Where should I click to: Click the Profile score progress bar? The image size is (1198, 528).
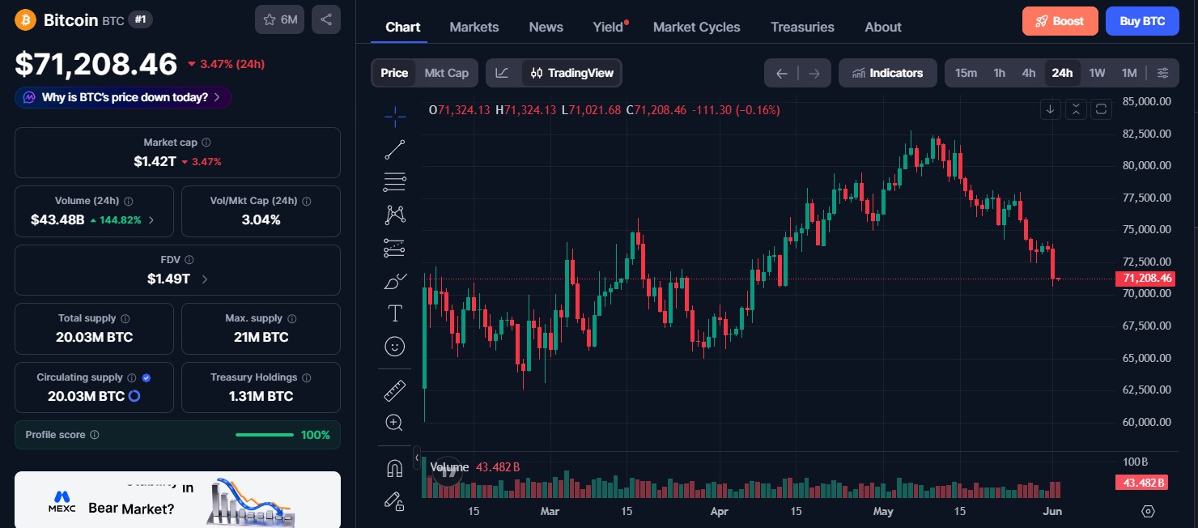click(x=265, y=435)
